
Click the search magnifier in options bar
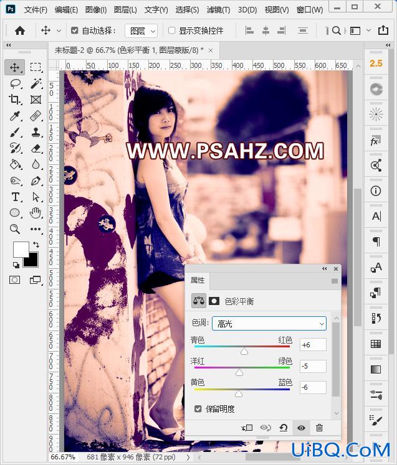336,31
